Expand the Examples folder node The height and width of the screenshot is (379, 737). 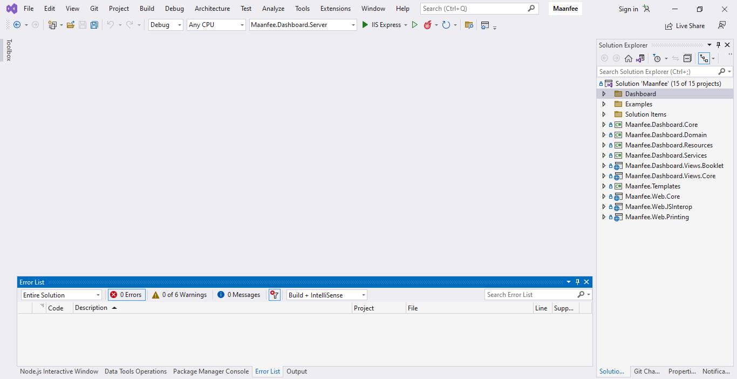point(604,104)
